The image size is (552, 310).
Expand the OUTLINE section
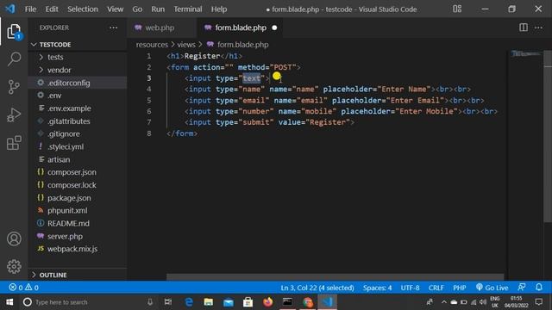(78, 275)
